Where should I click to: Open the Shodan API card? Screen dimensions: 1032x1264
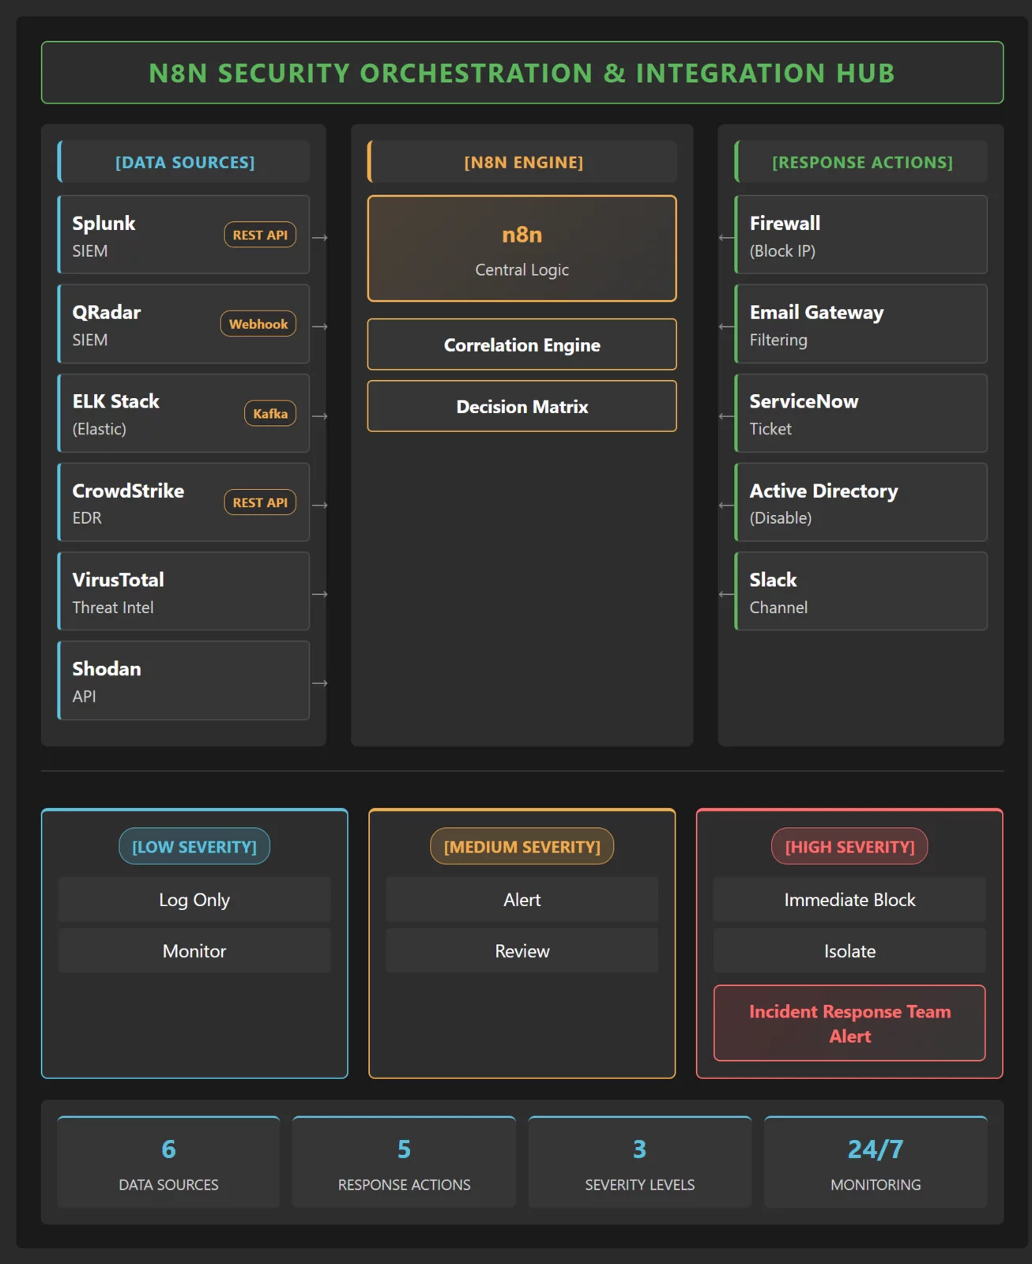point(184,680)
